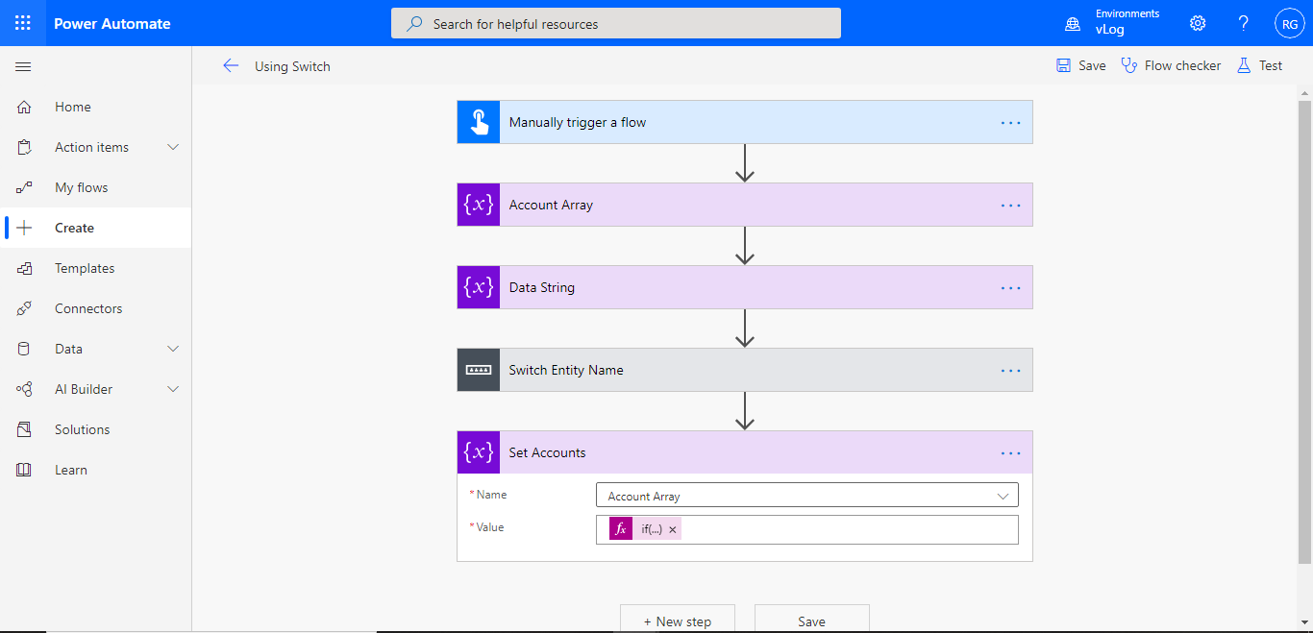Click the bottom Save button

click(x=812, y=619)
